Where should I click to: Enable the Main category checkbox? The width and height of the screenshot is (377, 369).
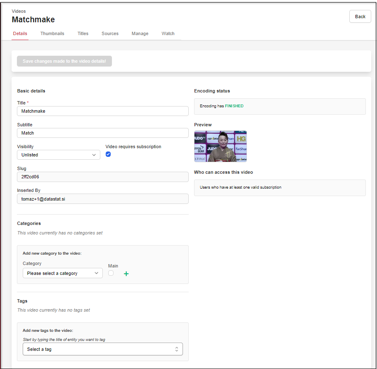tap(111, 273)
